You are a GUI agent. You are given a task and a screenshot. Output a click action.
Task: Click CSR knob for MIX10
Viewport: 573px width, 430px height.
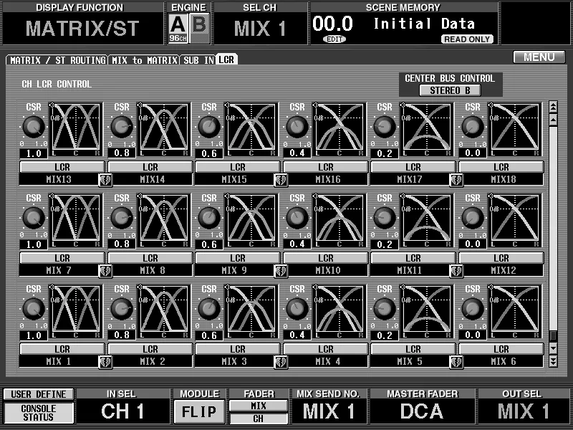297,218
